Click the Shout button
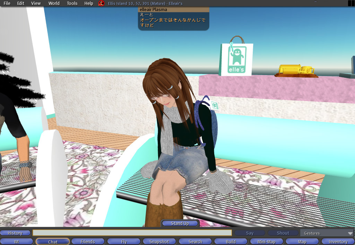 click(283, 233)
